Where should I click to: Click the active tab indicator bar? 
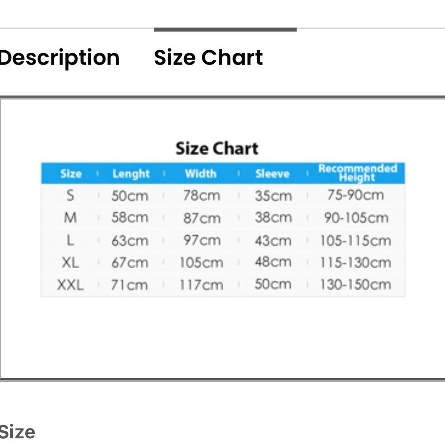click(x=225, y=29)
